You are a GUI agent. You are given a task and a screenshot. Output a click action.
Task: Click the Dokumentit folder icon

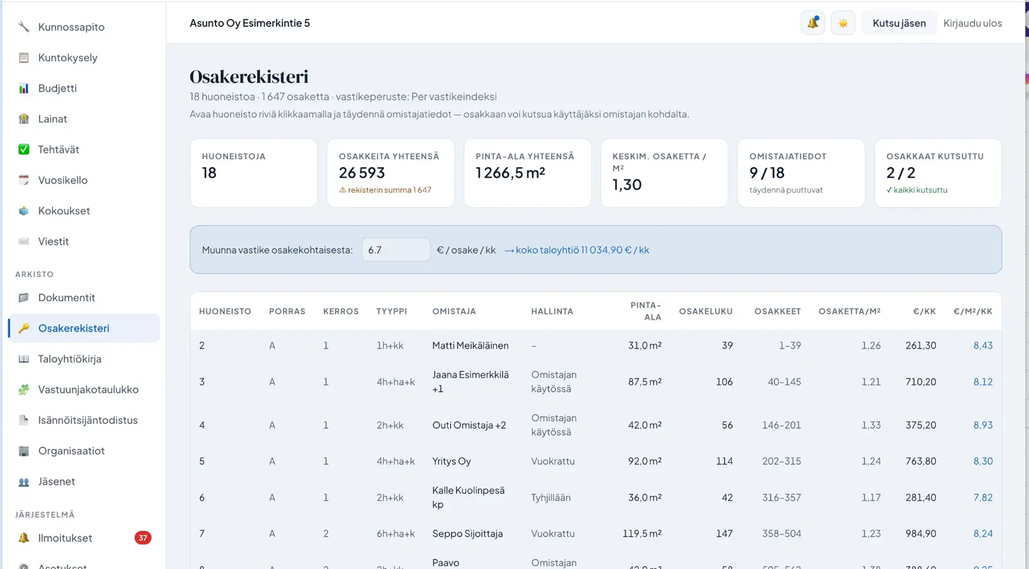(24, 298)
